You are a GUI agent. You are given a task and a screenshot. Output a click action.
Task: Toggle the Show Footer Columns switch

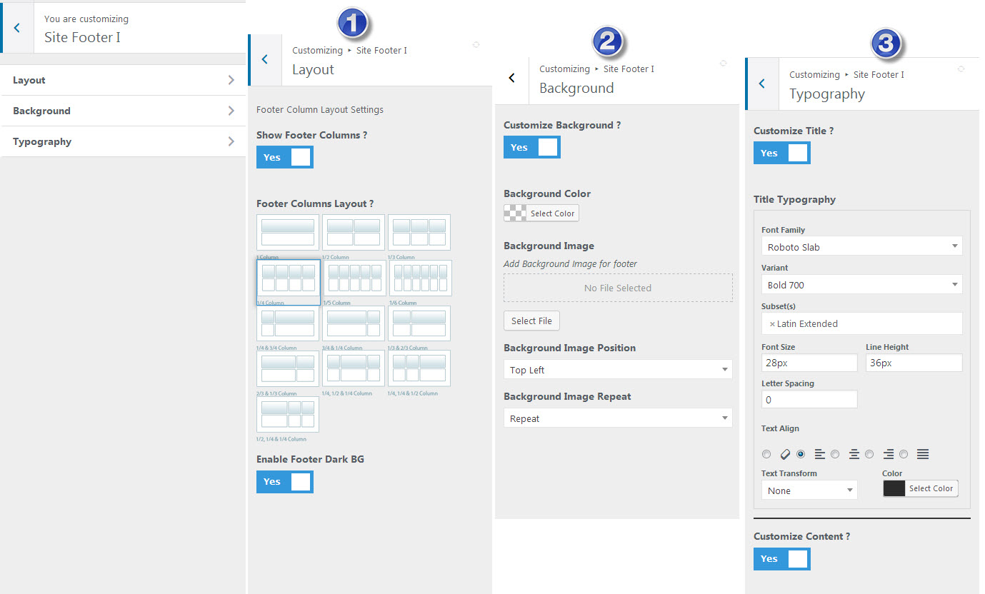click(285, 157)
